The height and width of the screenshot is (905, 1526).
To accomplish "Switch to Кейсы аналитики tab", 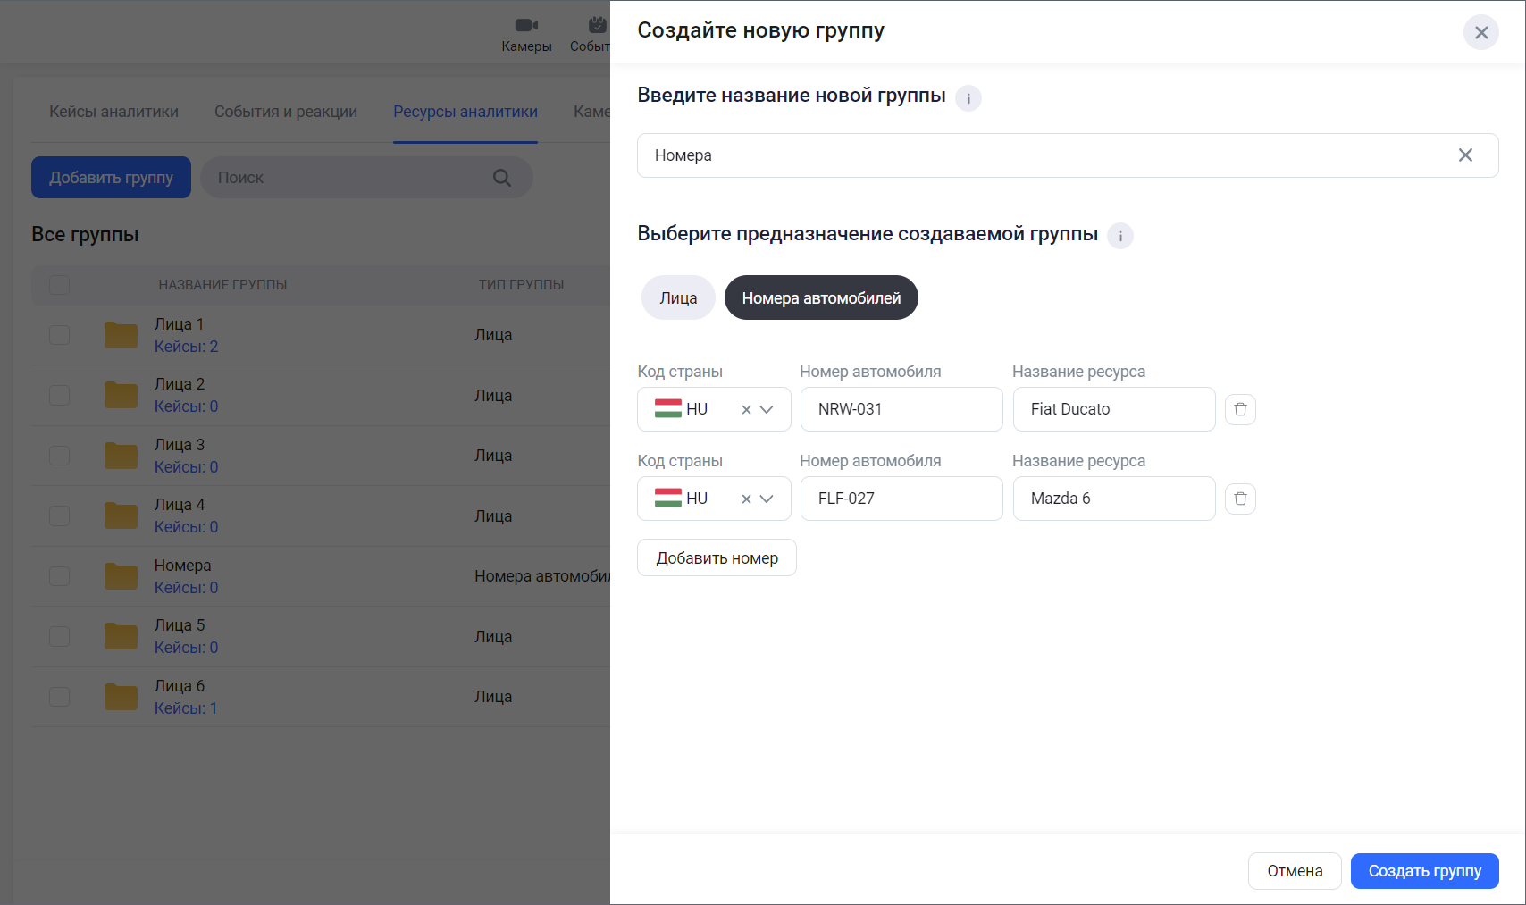I will coord(113,112).
